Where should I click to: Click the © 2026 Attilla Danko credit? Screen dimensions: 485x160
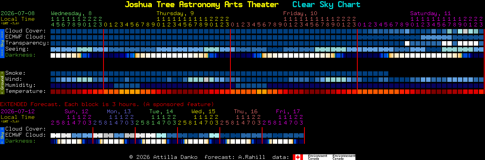coord(163,157)
